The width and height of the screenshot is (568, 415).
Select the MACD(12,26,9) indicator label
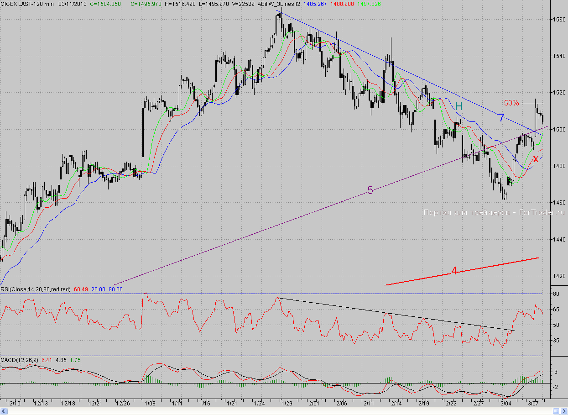(x=19, y=360)
